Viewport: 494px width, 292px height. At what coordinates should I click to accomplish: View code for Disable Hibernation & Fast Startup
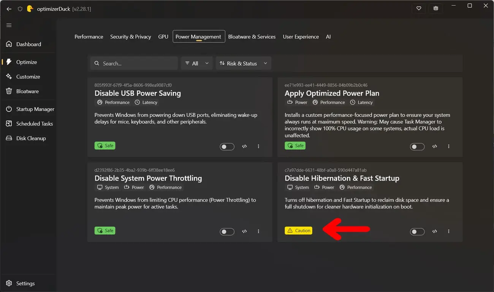(435, 231)
